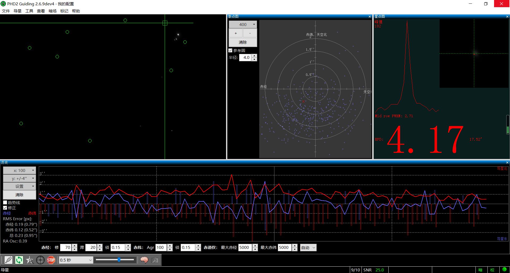This screenshot has height=273, width=510.
Task: Close the 散点图 scatter plot panel
Action: click(369, 17)
